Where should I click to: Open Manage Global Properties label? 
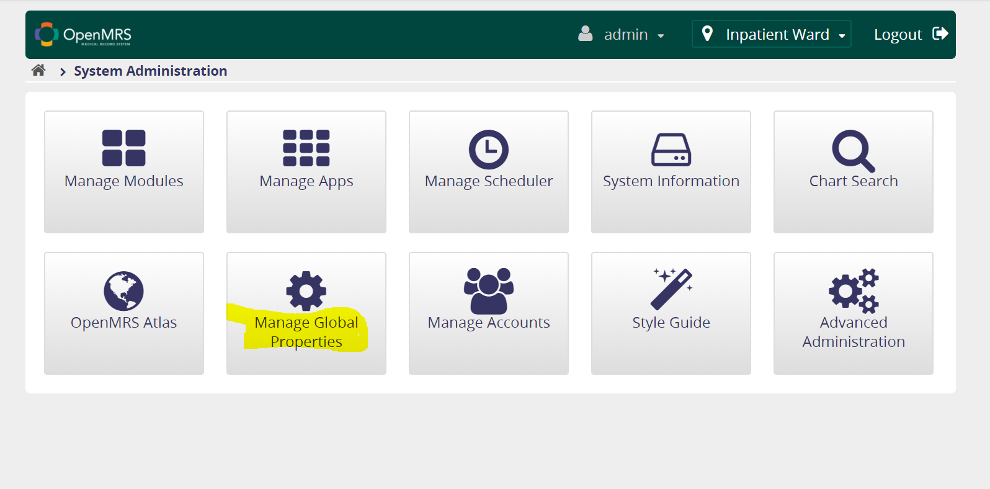point(306,332)
